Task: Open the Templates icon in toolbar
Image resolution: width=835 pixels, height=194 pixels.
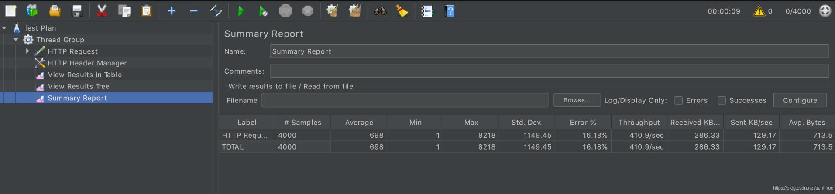Action: [x=32, y=11]
